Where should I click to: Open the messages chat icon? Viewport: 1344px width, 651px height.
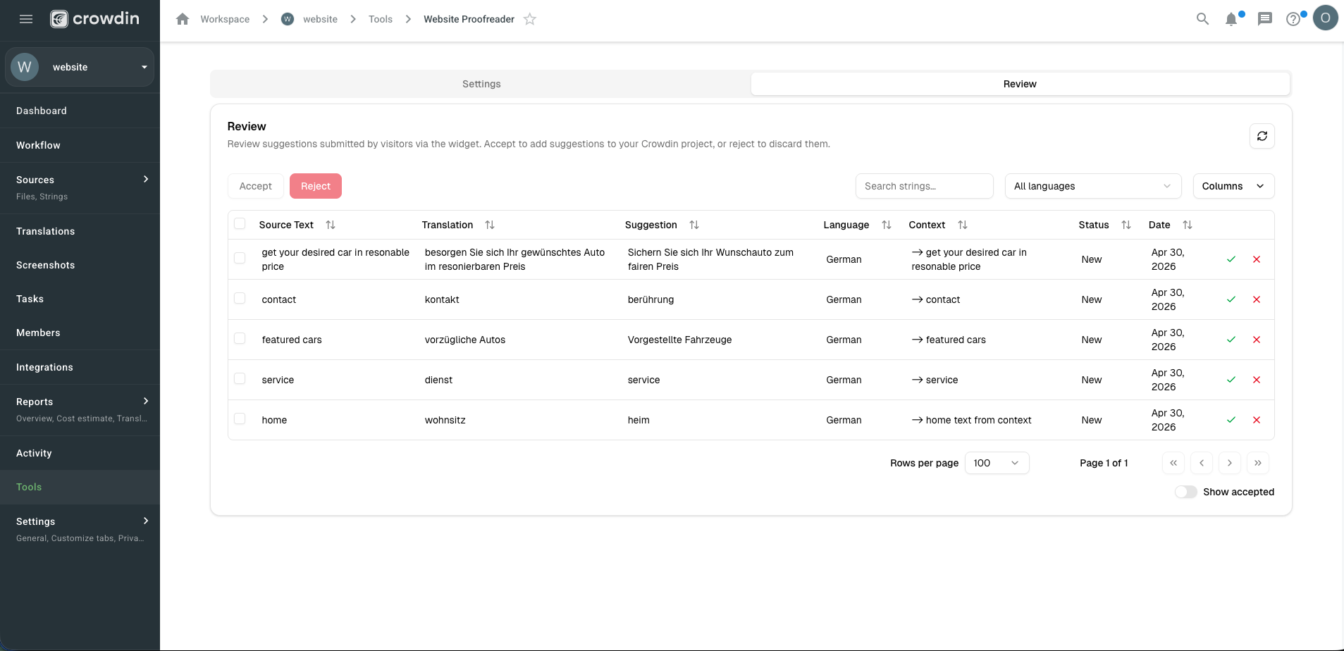pos(1265,19)
